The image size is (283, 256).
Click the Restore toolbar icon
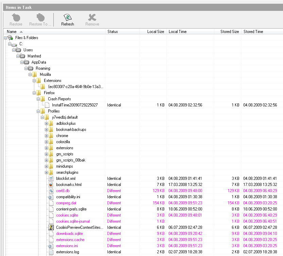pos(16,18)
